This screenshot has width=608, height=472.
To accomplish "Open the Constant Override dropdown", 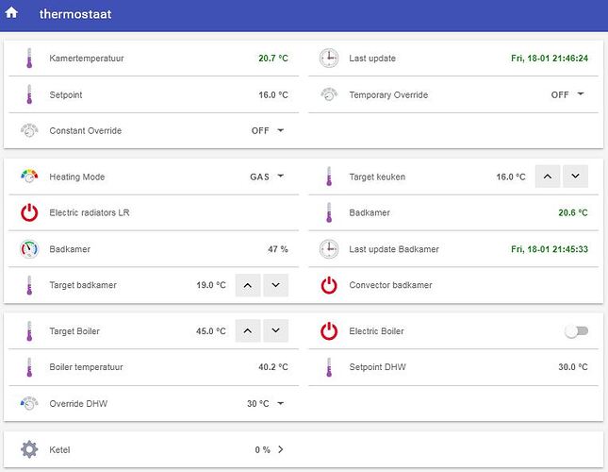I will click(x=268, y=131).
